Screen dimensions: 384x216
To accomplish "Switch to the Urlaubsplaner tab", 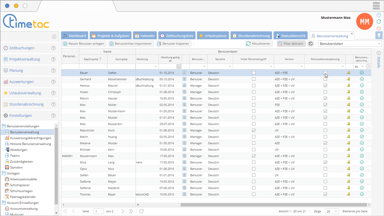I will coord(213,36).
